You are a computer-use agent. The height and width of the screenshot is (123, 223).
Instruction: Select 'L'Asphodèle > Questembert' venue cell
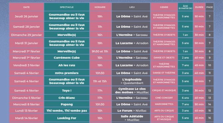pyautogui.click(x=132, y=81)
